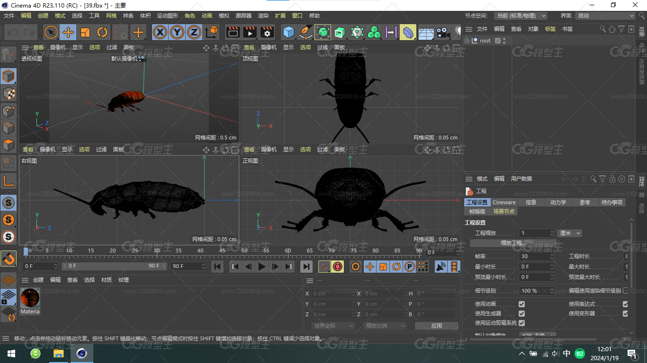Toggle Y axis lock
This screenshot has width=647, height=363.
pyautogui.click(x=177, y=32)
